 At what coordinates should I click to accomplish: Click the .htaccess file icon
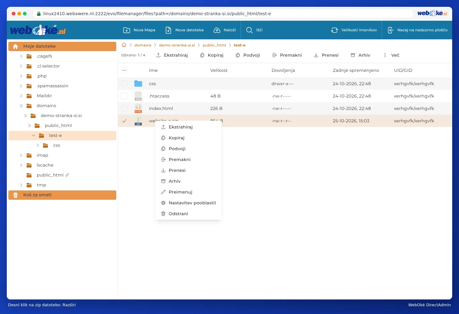pyautogui.click(x=138, y=96)
